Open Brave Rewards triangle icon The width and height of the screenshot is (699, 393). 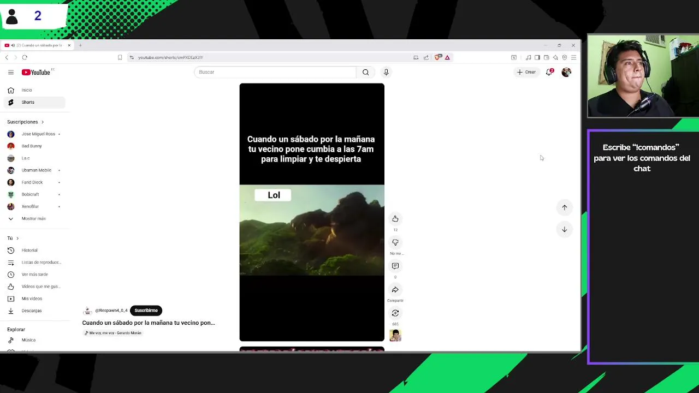[x=447, y=57]
